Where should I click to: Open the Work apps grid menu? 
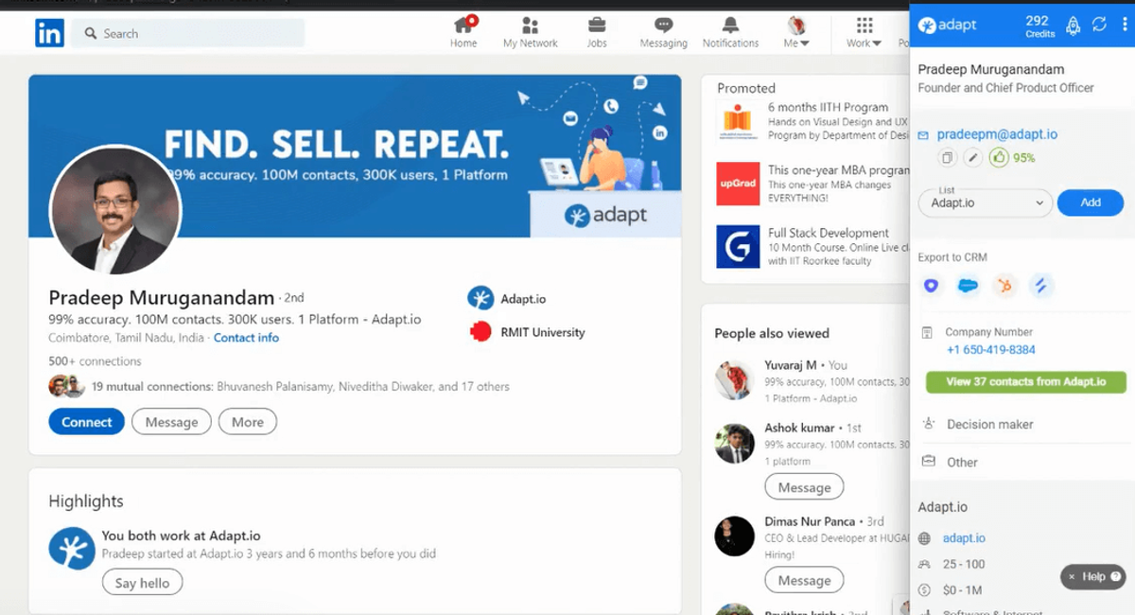pos(864,32)
